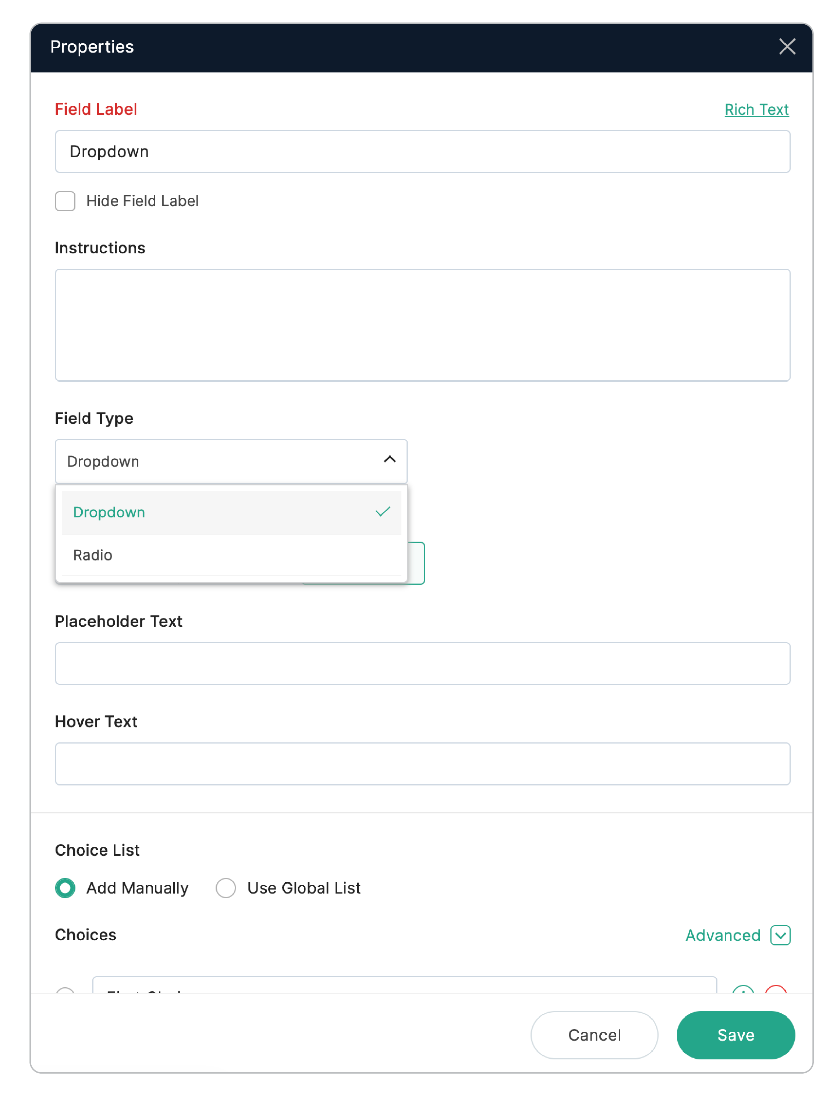Enable the Hide Field Label checkbox
Viewport: 837px width, 1098px height.
[x=65, y=201]
